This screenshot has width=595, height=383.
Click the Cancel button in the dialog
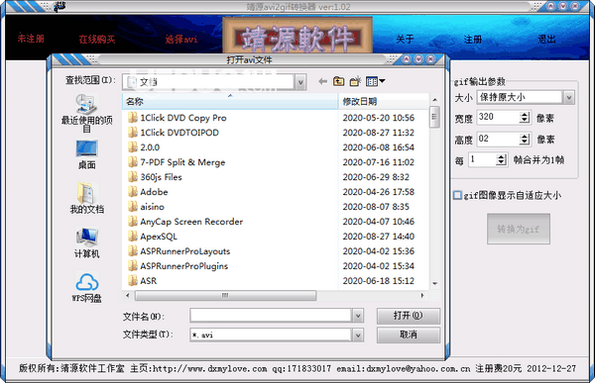click(409, 335)
